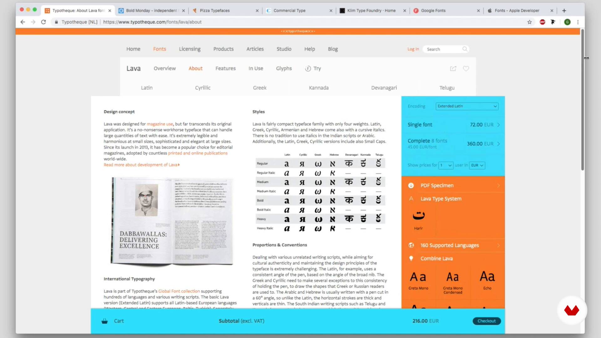Open the In Use subtab
Image resolution: width=601 pixels, height=338 pixels.
(x=256, y=69)
